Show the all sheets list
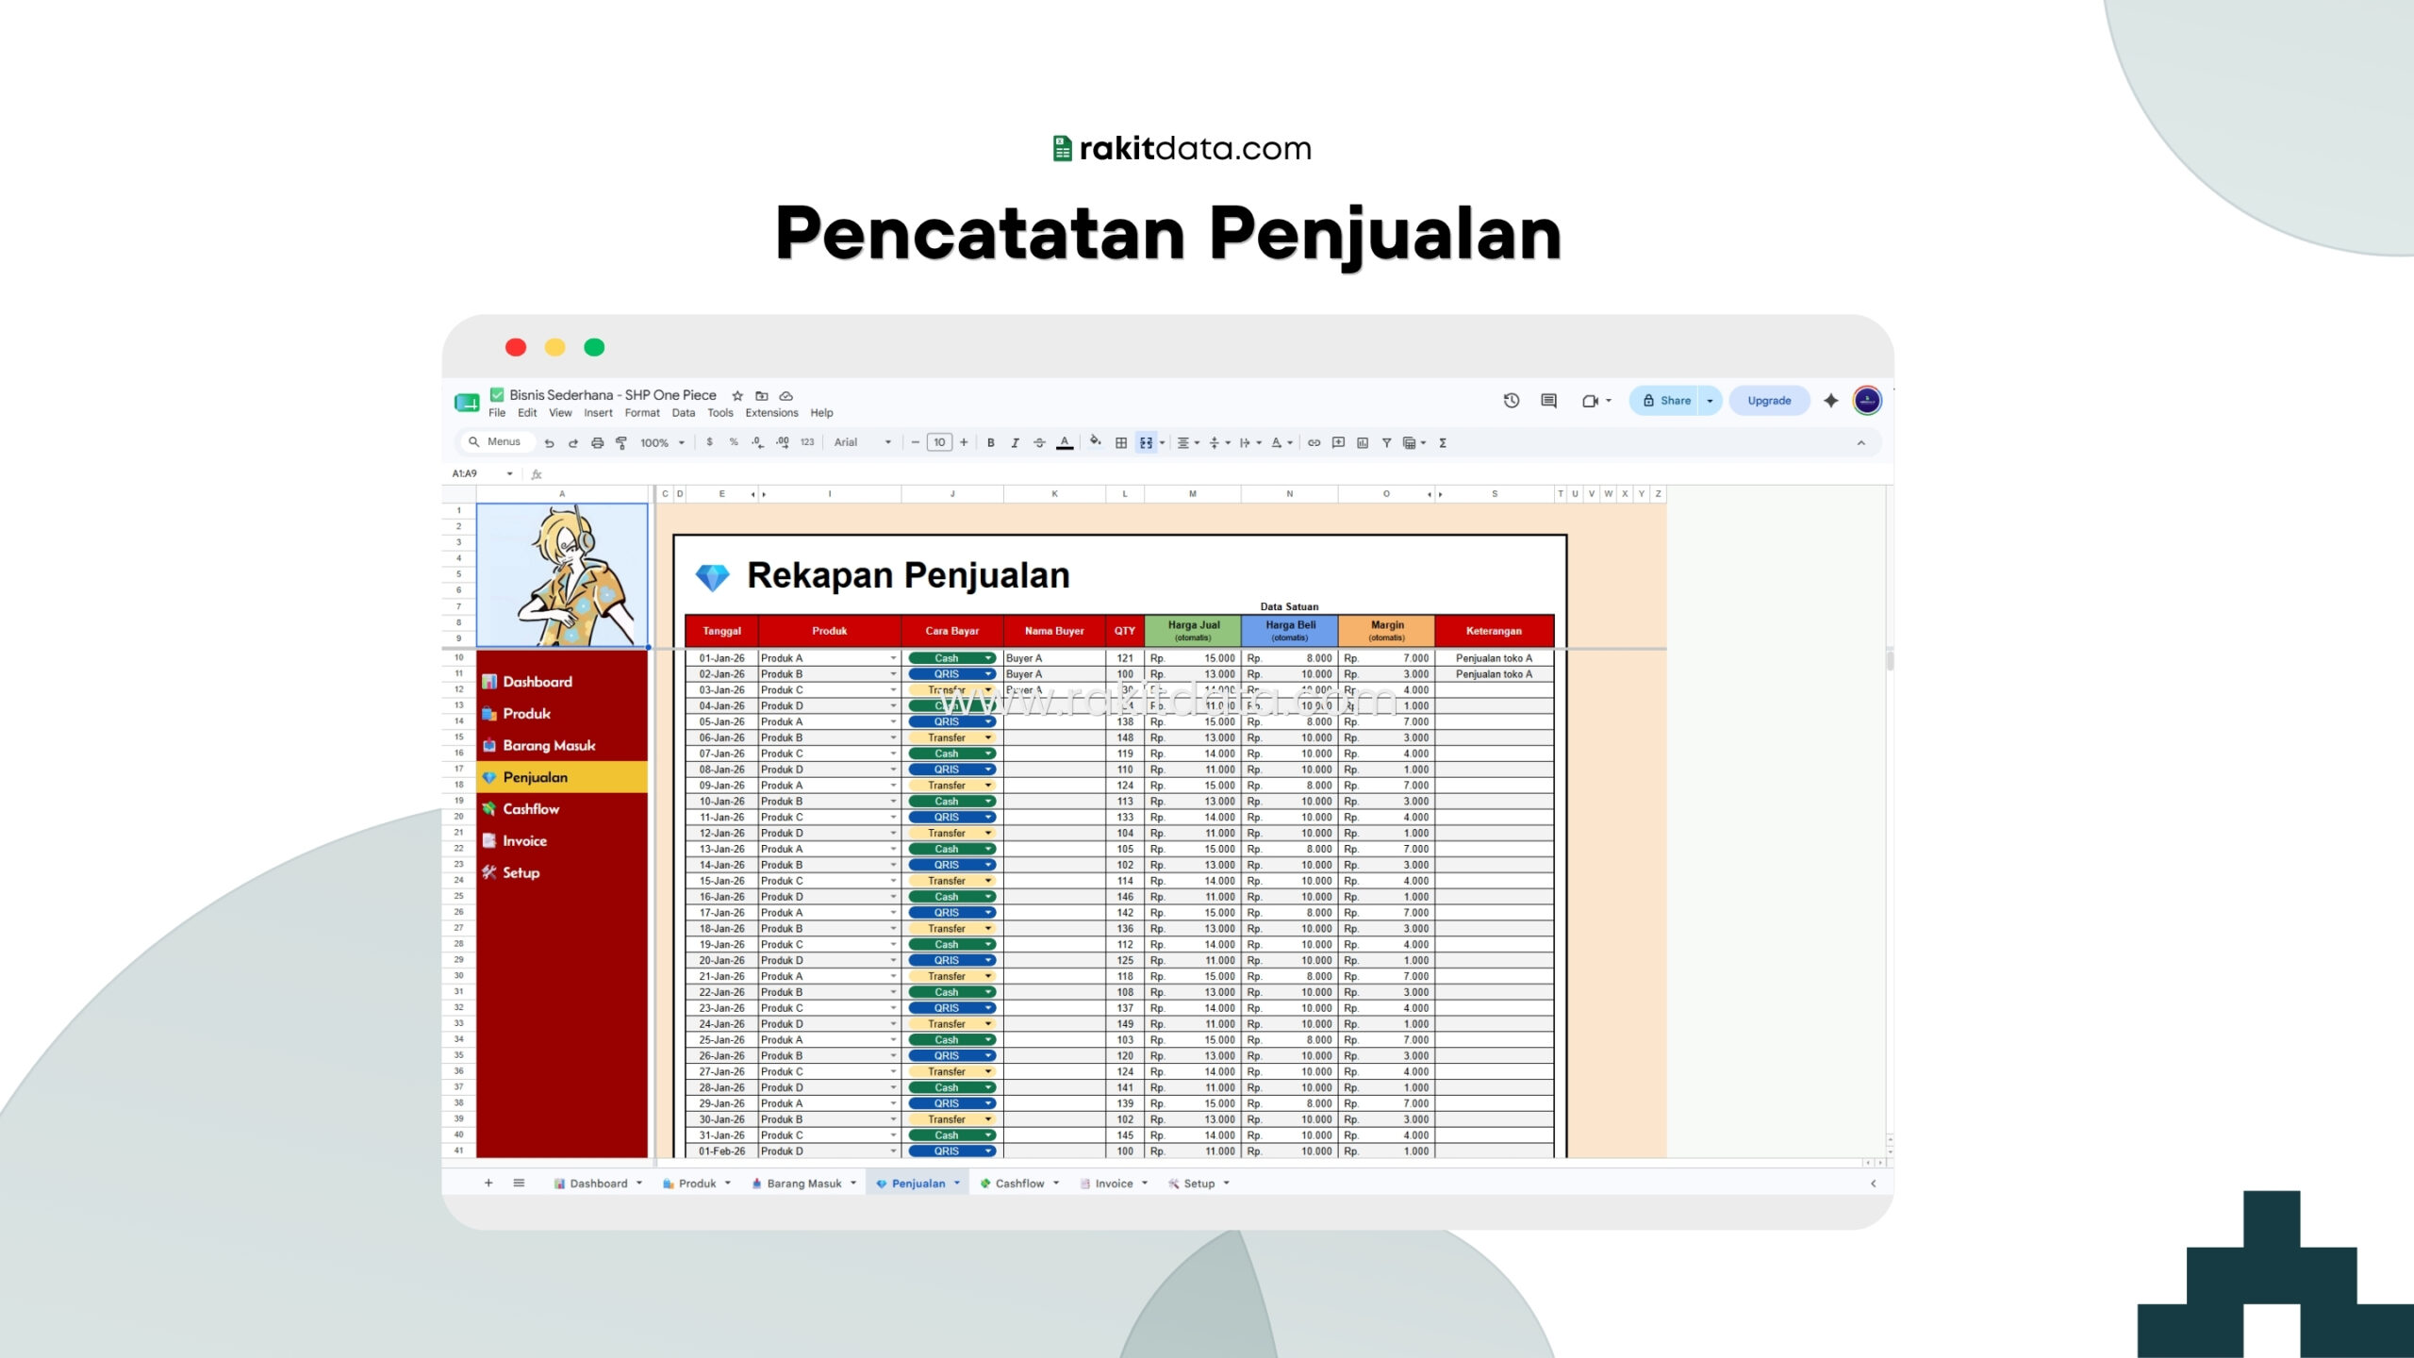The image size is (2414, 1358). [519, 1184]
